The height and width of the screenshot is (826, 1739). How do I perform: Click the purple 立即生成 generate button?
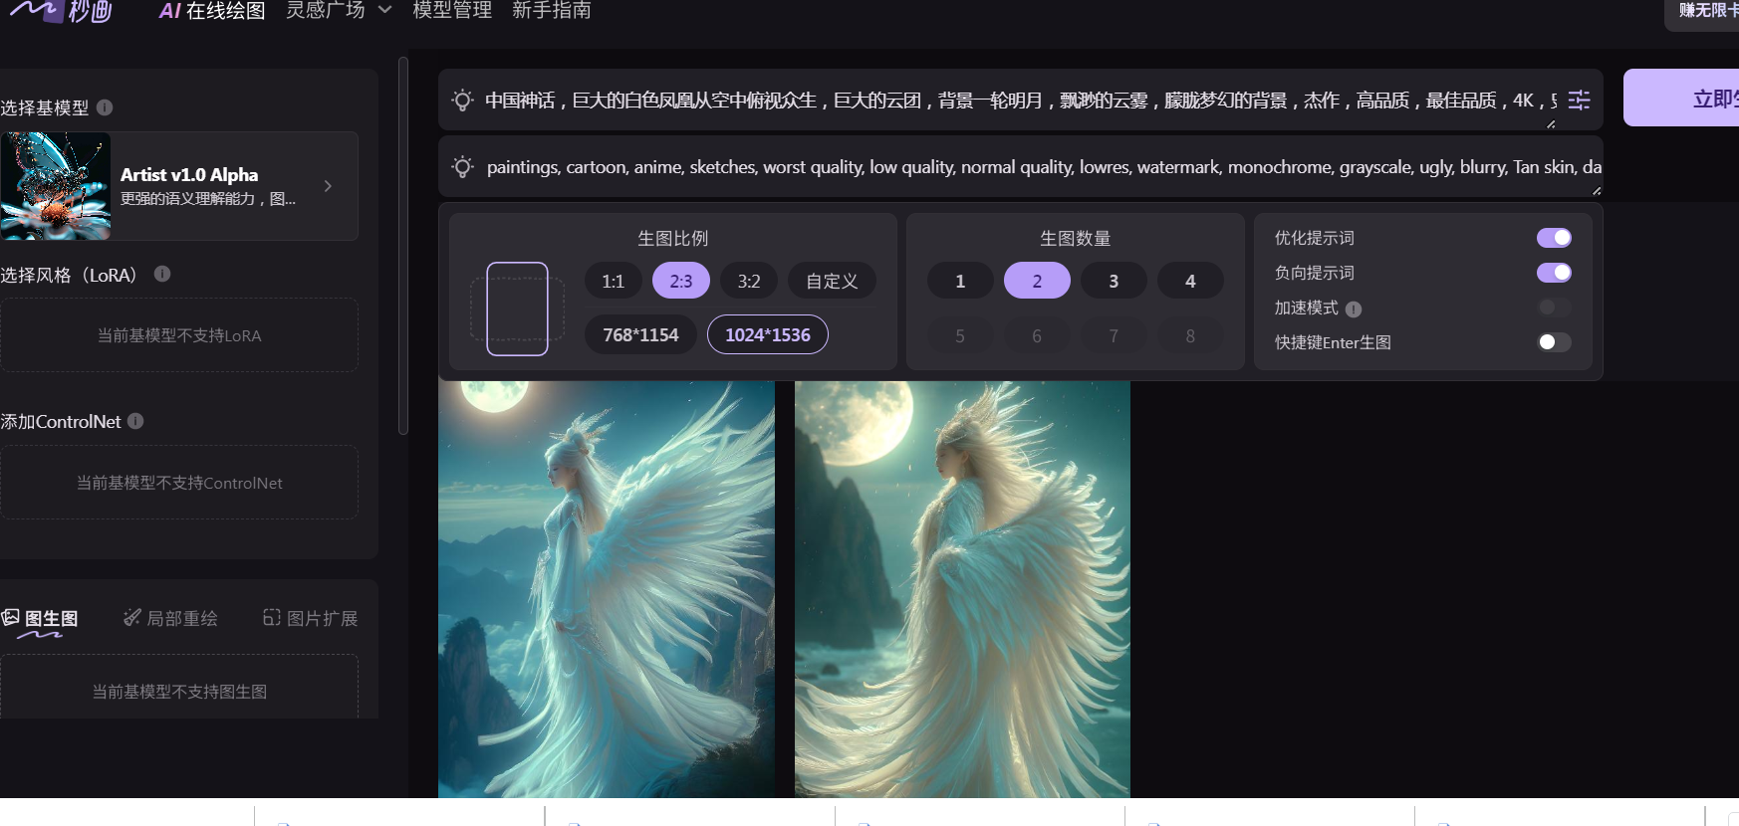(1681, 98)
